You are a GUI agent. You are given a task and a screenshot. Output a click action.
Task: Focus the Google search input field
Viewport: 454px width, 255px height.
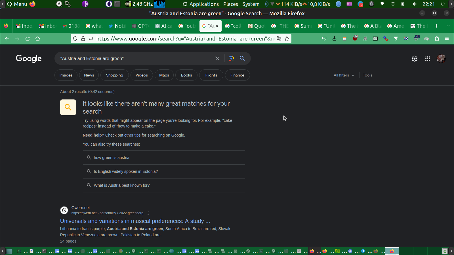(x=136, y=58)
